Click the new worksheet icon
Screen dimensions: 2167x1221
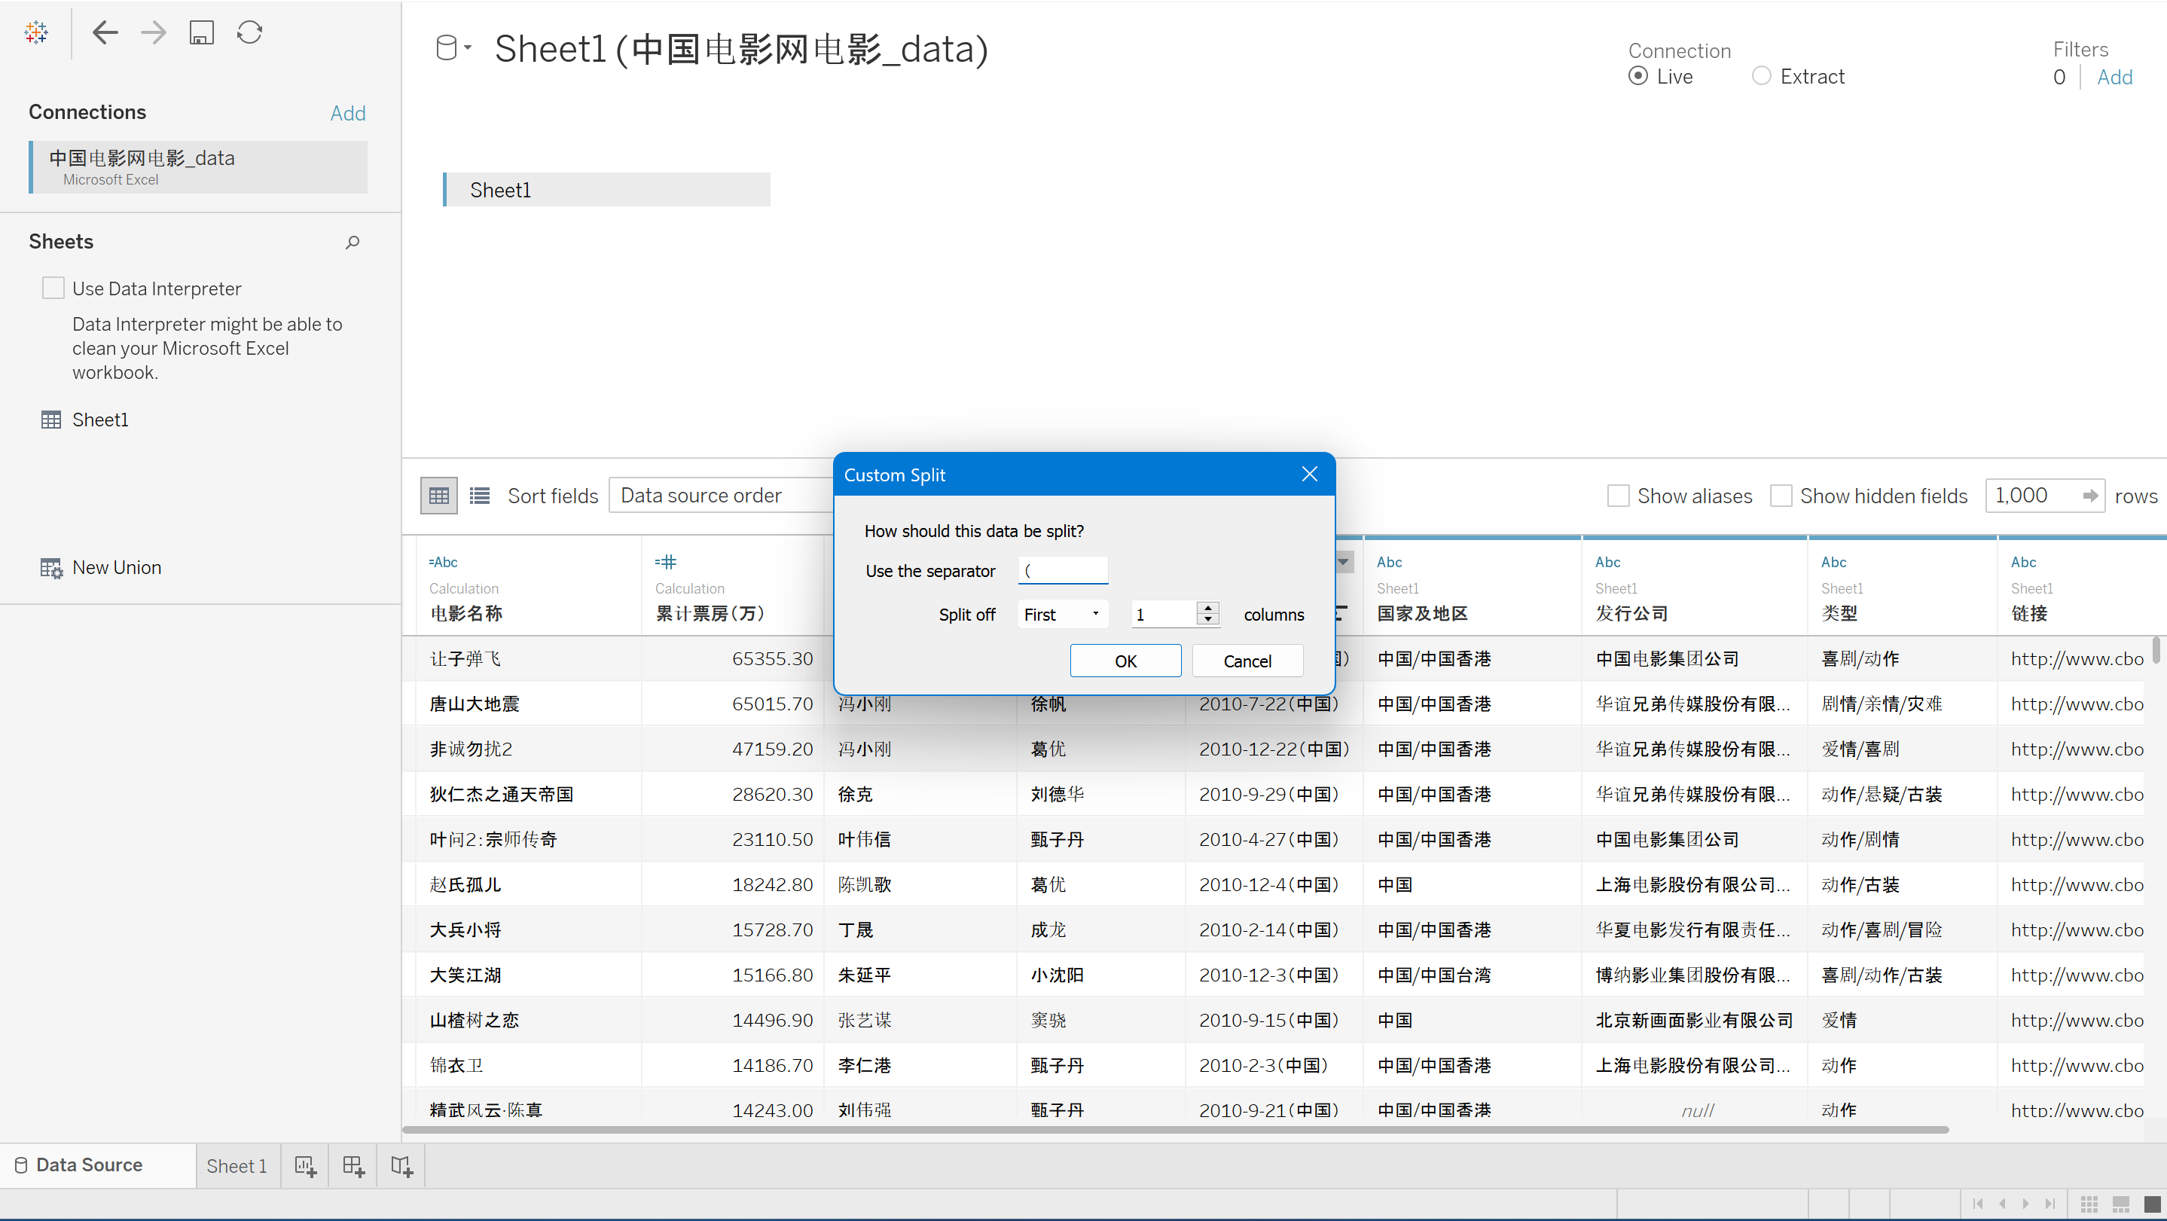[x=305, y=1165]
